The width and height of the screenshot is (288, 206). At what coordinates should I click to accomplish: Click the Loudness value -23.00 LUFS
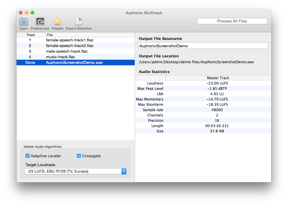click(217, 83)
